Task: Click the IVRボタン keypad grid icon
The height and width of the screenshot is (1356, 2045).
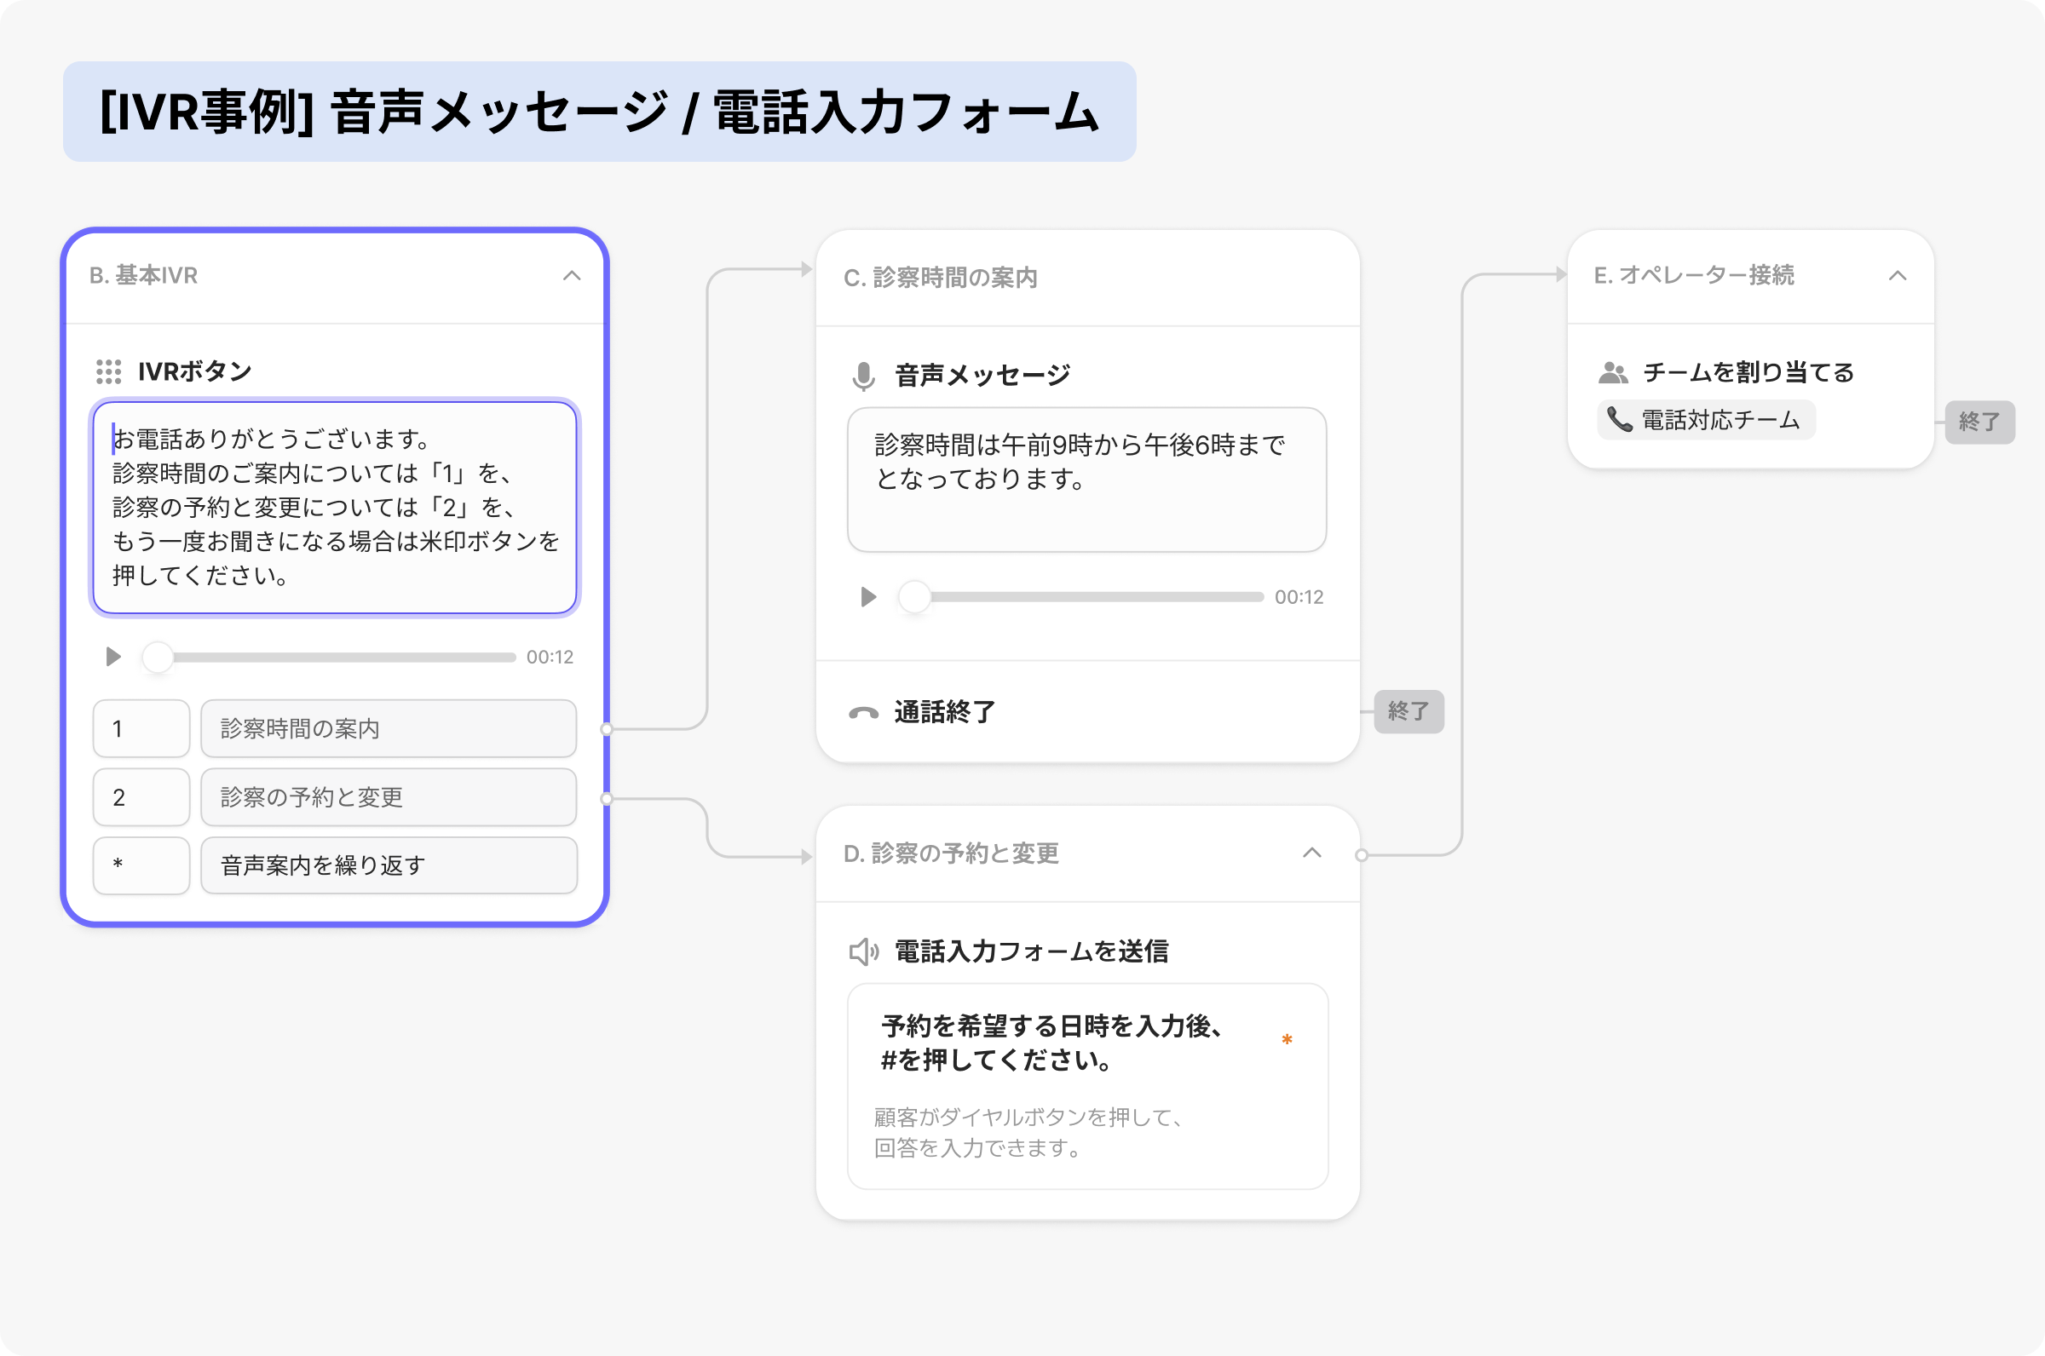Action: [108, 372]
